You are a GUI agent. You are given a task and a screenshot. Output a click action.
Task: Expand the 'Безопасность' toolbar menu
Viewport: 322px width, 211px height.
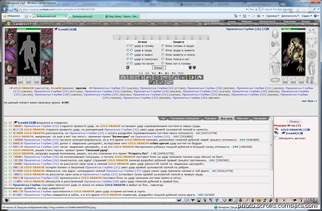point(290,16)
